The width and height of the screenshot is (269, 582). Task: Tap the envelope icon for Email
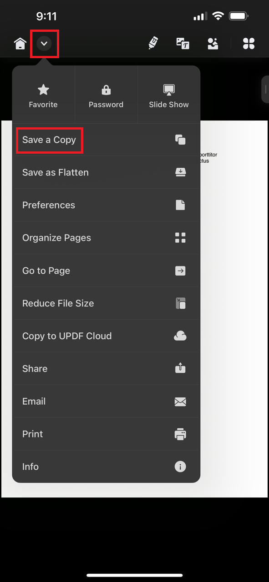[180, 401]
